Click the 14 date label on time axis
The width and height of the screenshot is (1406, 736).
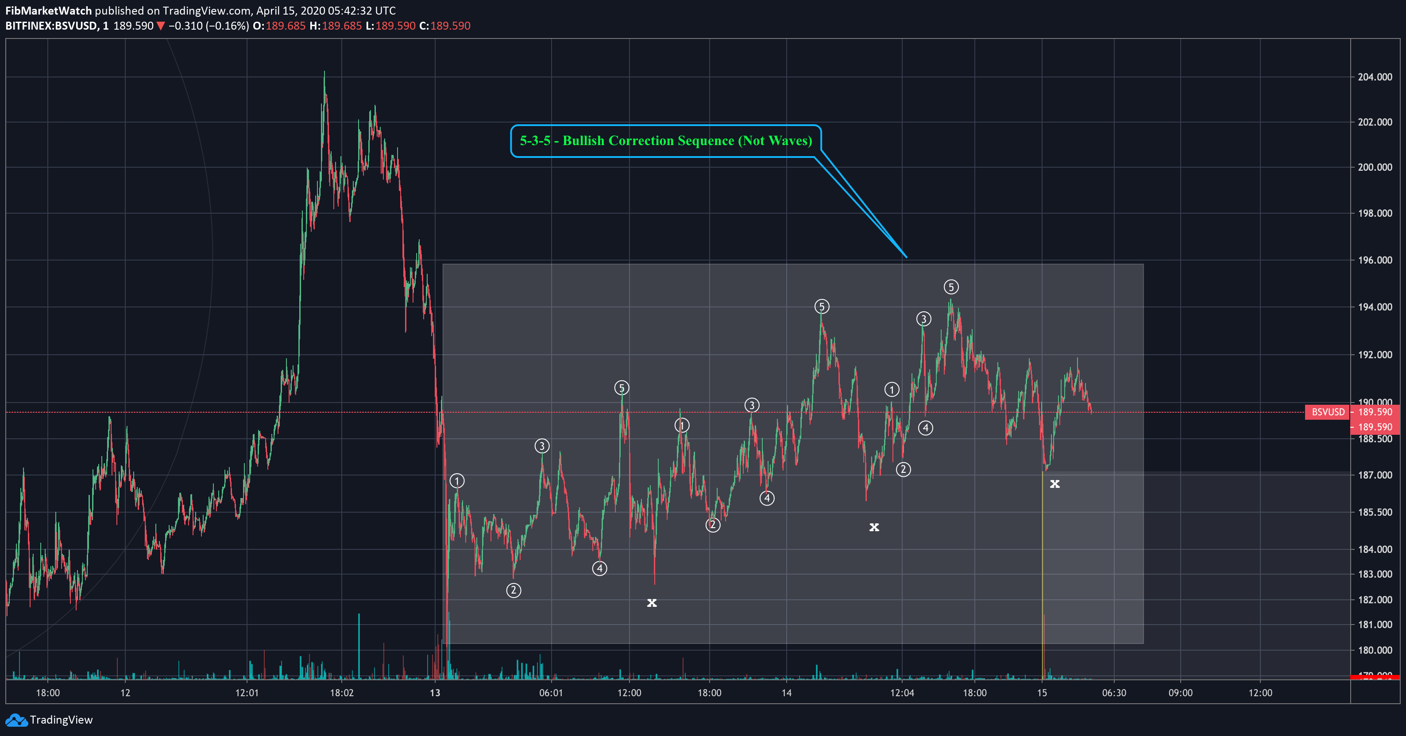(x=787, y=693)
